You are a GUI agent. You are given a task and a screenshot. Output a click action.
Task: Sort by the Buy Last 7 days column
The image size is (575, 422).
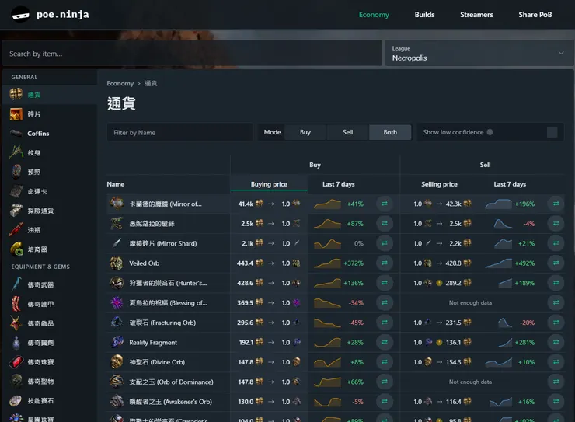(338, 184)
